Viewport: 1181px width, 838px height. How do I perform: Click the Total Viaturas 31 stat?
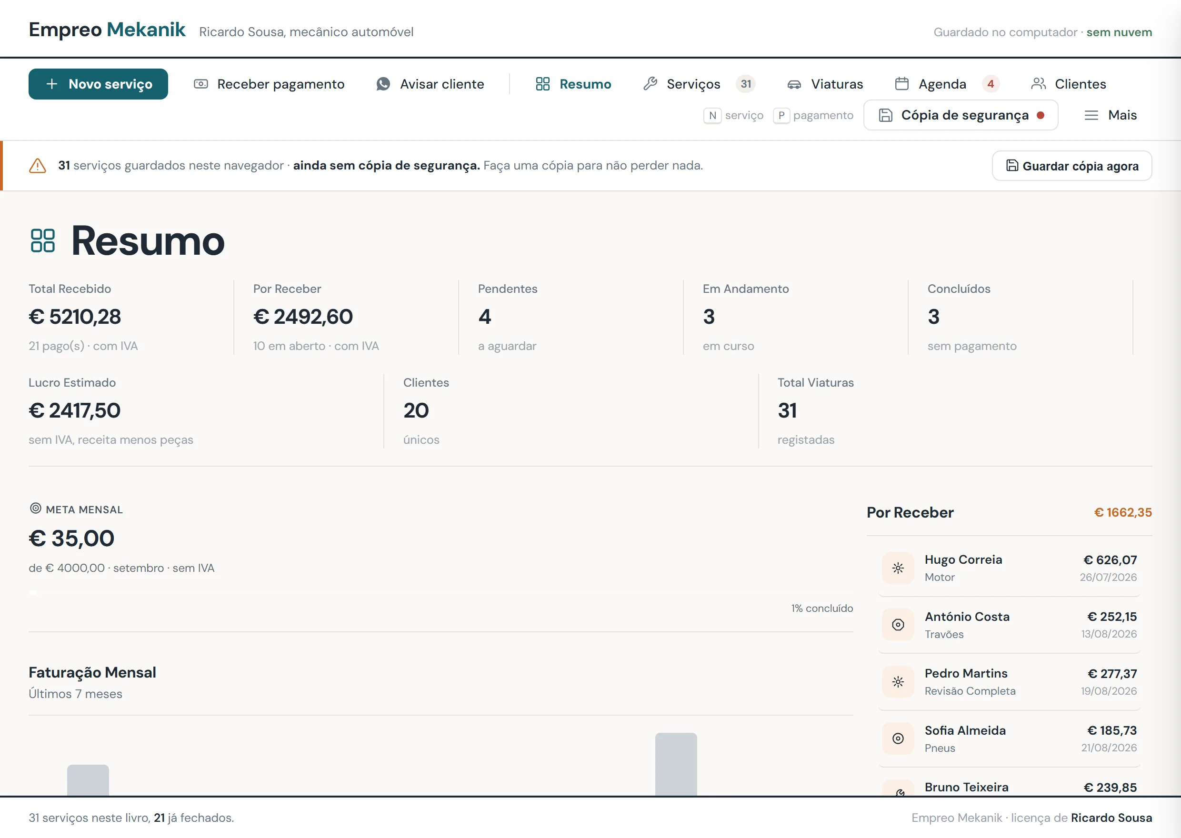pyautogui.click(x=955, y=411)
